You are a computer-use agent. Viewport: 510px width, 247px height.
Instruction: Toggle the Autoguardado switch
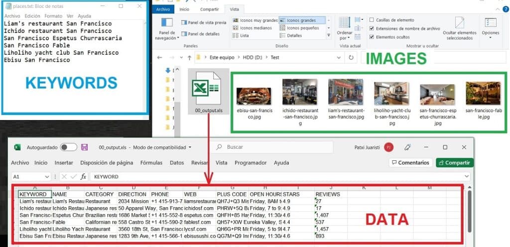coord(69,147)
